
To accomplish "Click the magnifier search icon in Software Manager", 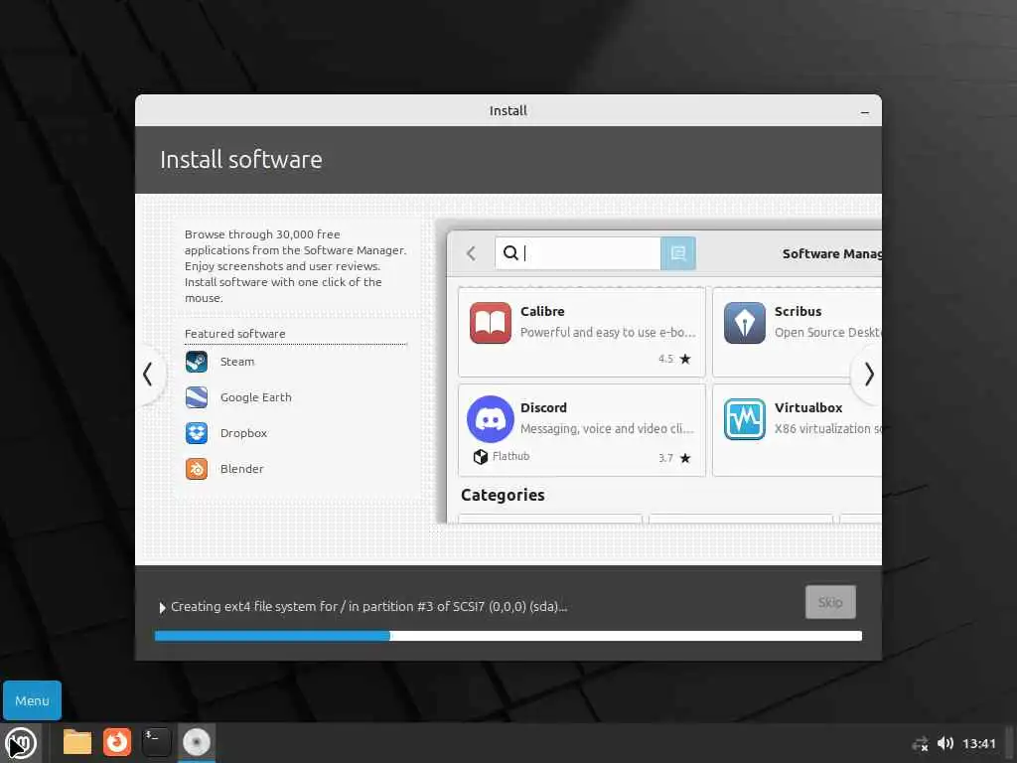I will coord(511,253).
